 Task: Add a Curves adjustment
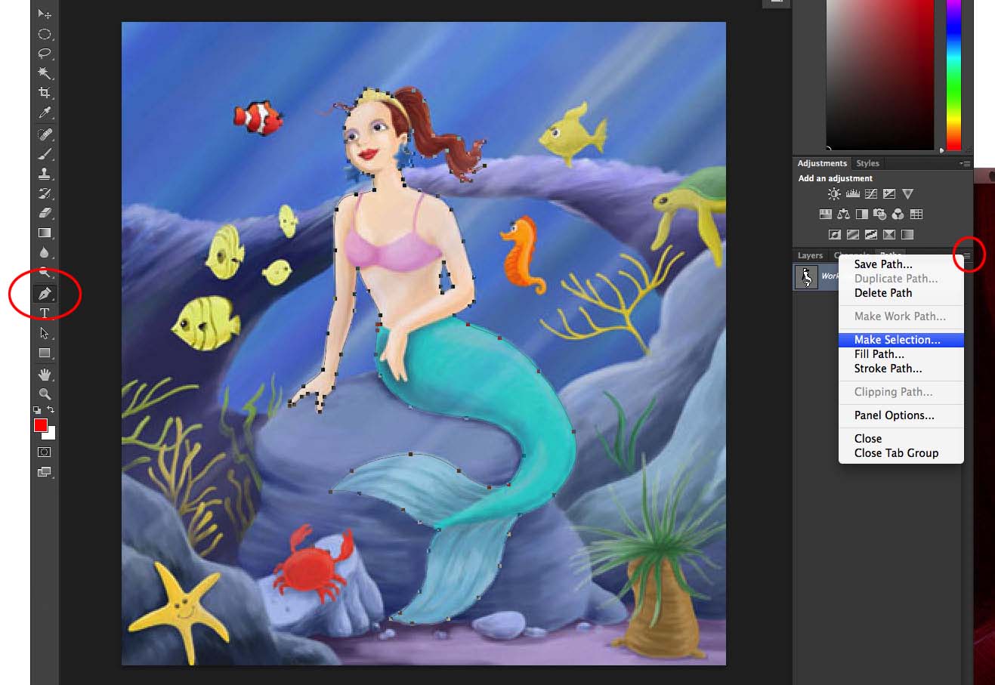[871, 194]
